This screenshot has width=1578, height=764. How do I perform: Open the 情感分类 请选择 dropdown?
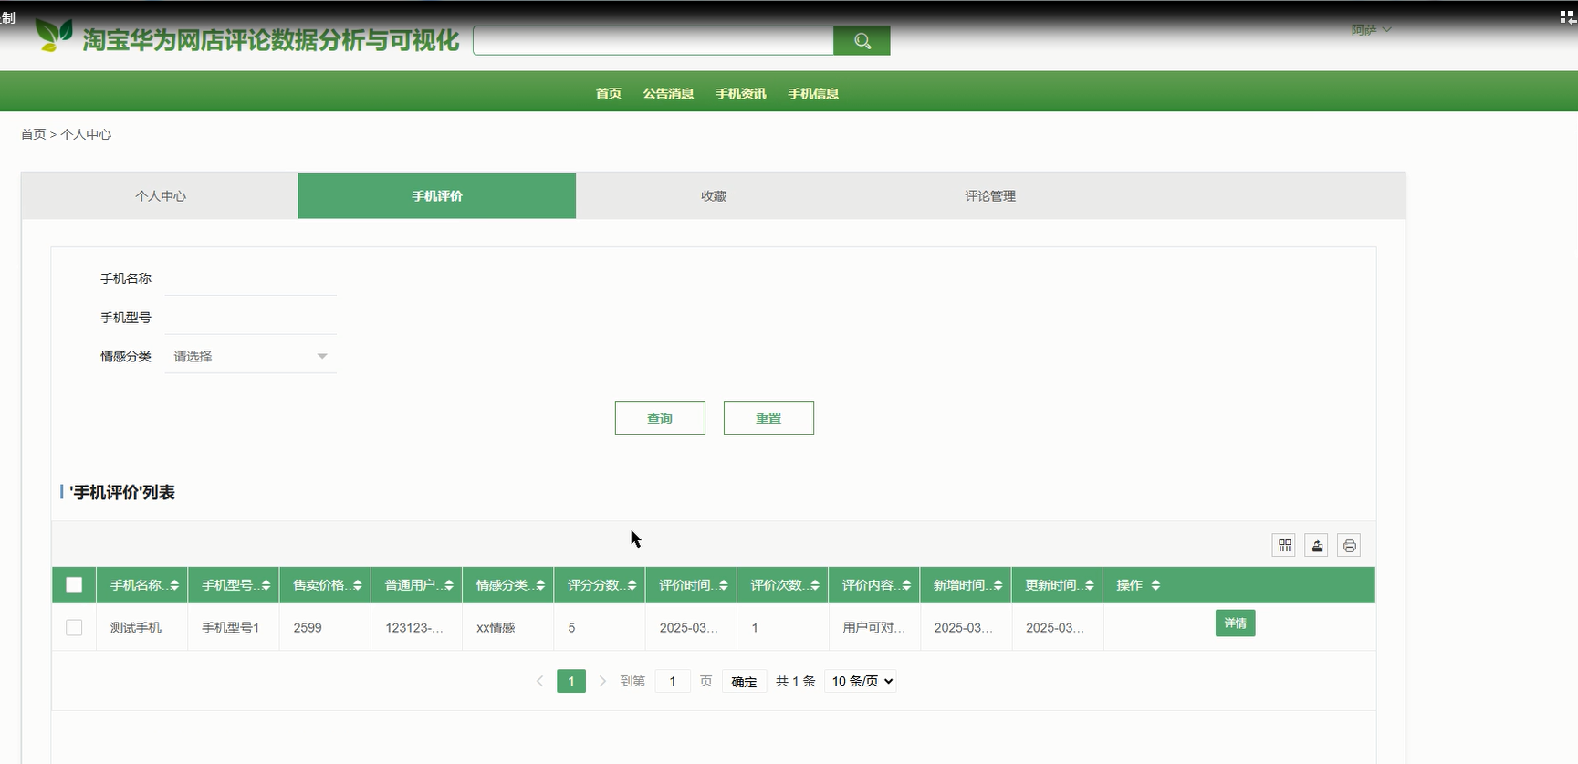coord(251,356)
